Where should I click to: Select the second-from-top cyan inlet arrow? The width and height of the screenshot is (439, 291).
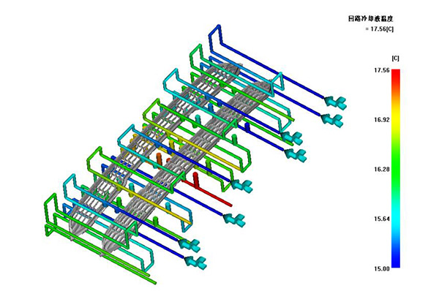click(333, 120)
